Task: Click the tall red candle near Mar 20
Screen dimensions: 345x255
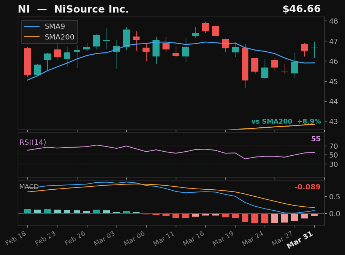Action: pos(245,65)
